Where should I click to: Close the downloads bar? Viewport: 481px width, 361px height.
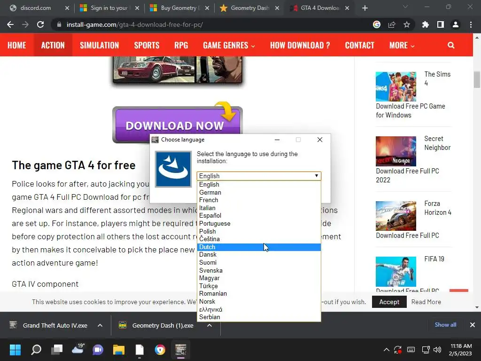pos(473,325)
